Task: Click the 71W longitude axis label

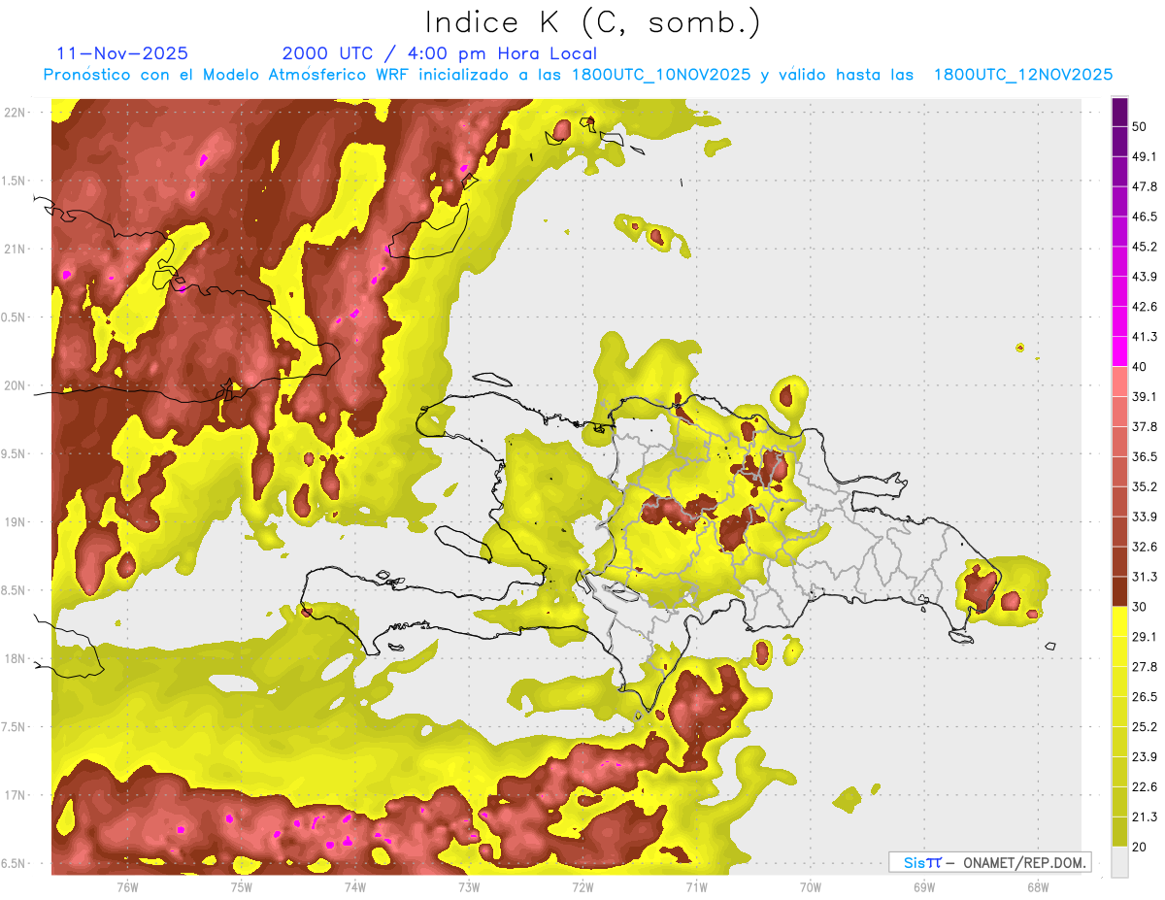Action: pos(696,885)
